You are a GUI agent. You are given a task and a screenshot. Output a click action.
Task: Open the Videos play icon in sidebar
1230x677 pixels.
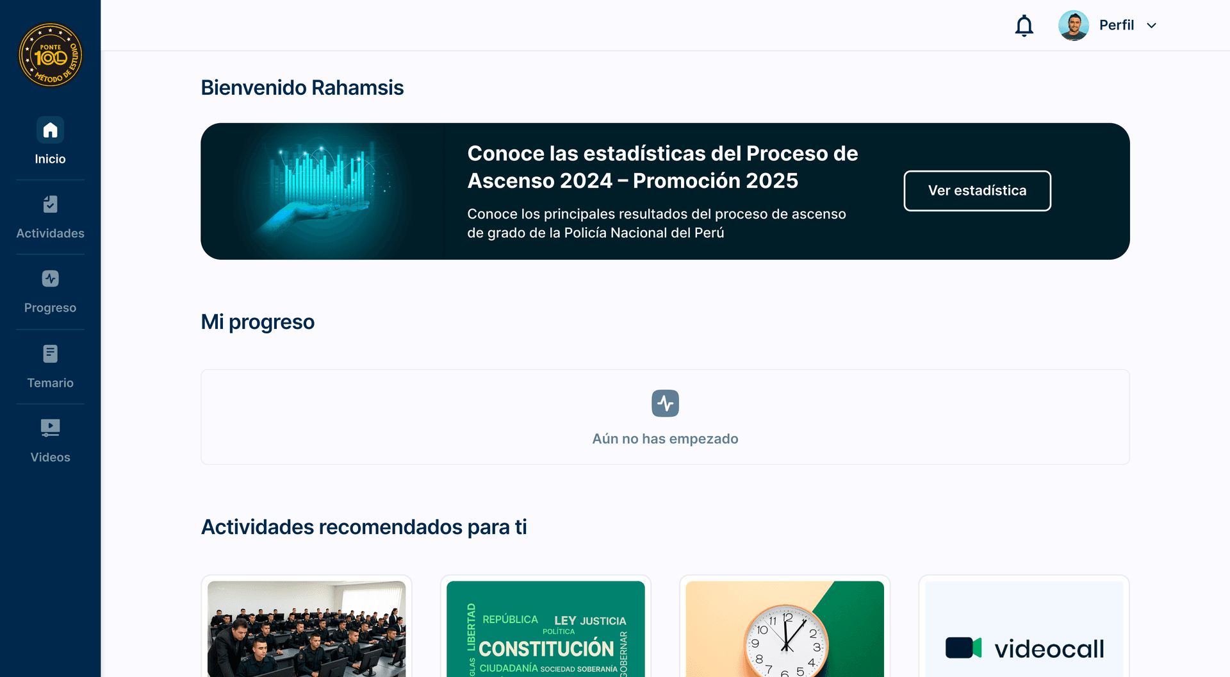[x=50, y=428]
